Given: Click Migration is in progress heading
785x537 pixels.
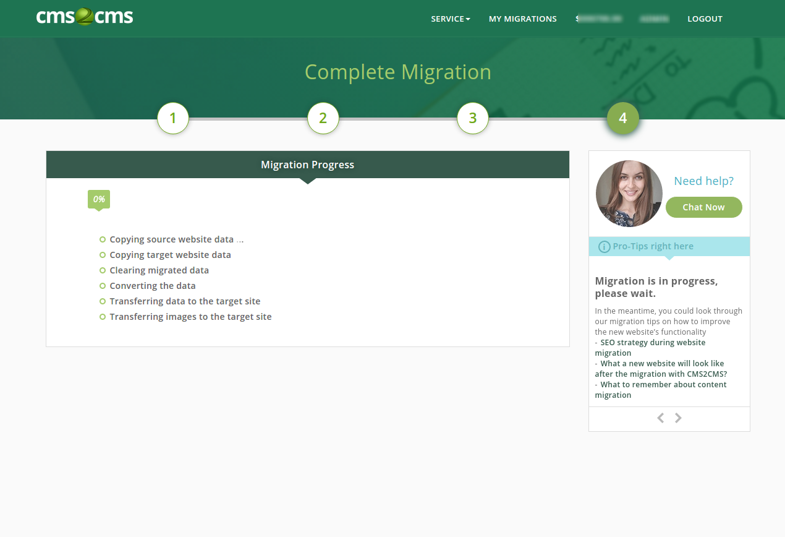Looking at the screenshot, I should [656, 287].
